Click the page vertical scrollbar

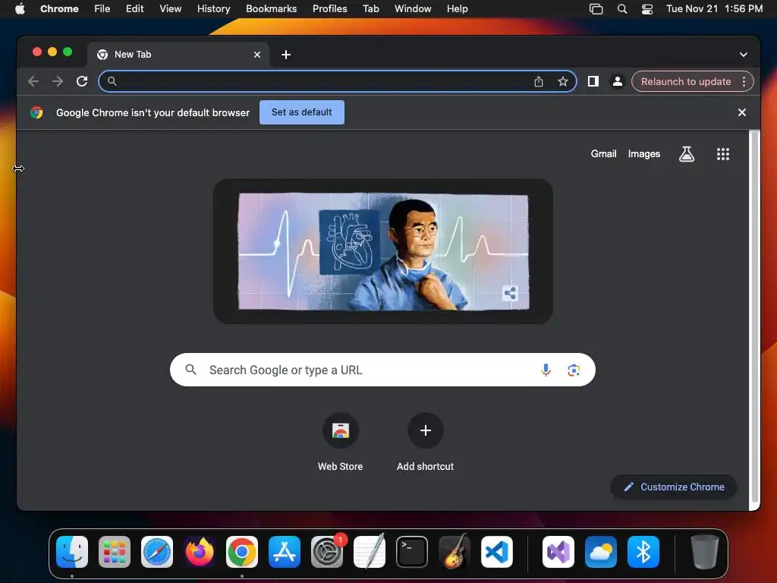(x=754, y=317)
